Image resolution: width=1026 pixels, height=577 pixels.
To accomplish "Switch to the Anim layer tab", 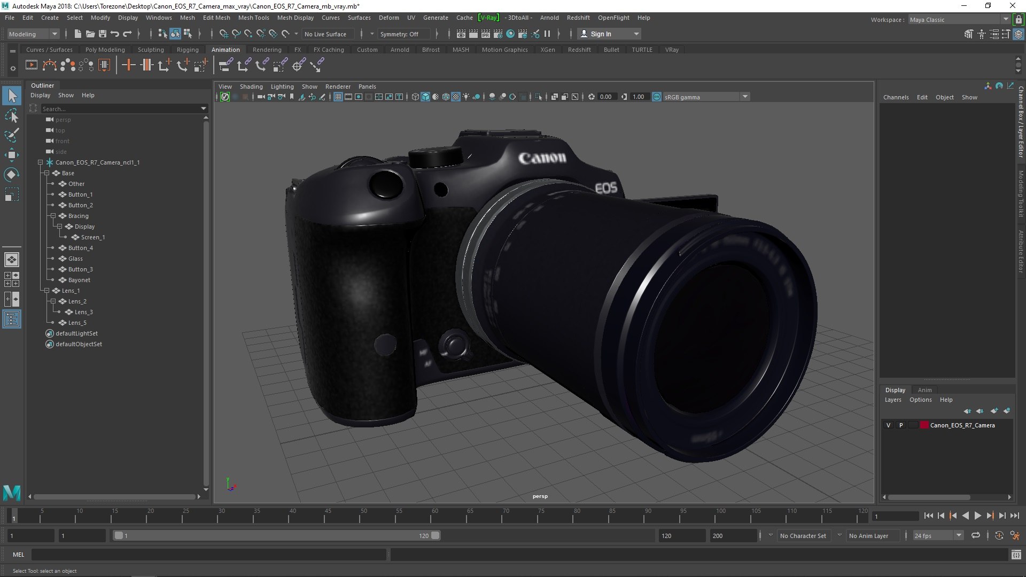I will coord(924,390).
